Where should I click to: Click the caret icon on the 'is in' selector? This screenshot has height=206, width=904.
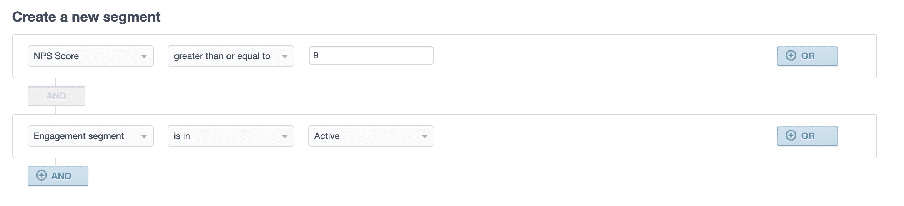coord(284,136)
